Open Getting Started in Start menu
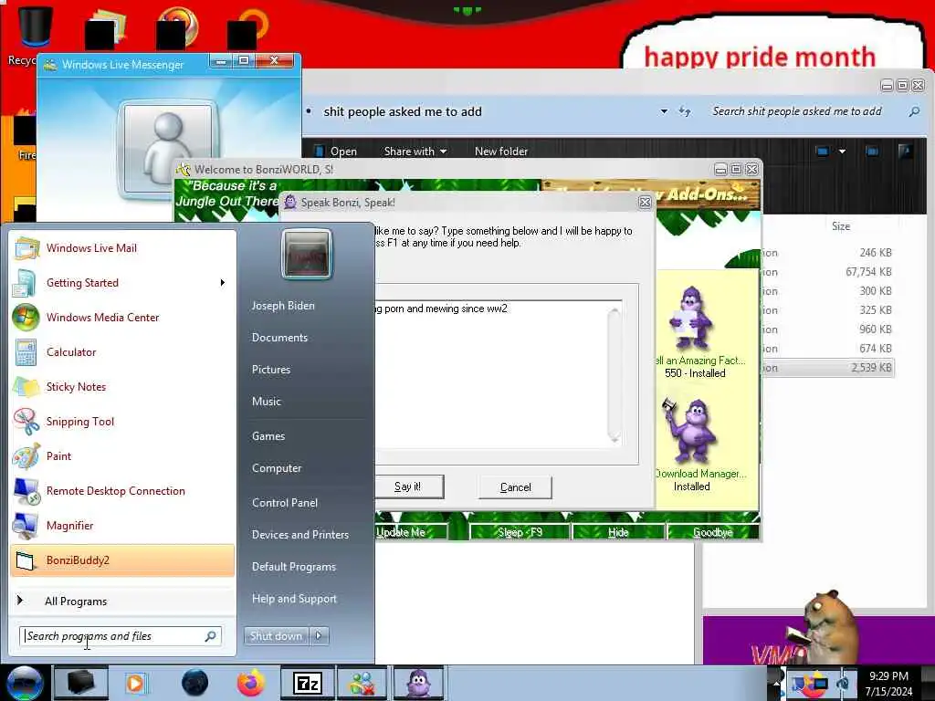This screenshot has width=935, height=701. pyautogui.click(x=122, y=283)
